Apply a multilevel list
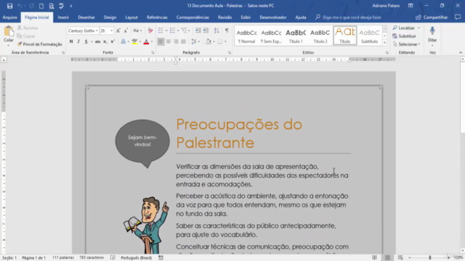The height and width of the screenshot is (261, 465). [x=184, y=30]
